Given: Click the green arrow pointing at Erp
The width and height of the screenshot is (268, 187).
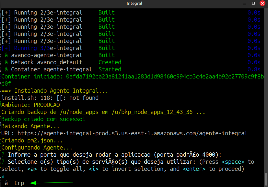Looking at the screenshot, I should (52, 183).
